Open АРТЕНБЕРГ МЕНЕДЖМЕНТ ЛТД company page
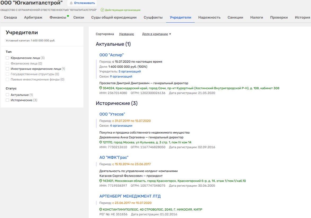 click(130, 196)
